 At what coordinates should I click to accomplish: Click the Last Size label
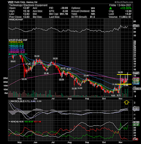click(x=55, y=17)
